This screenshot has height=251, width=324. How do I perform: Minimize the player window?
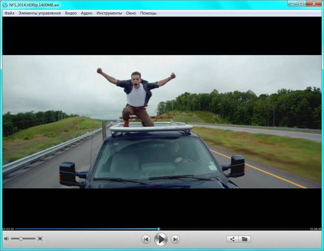(x=292, y=3)
